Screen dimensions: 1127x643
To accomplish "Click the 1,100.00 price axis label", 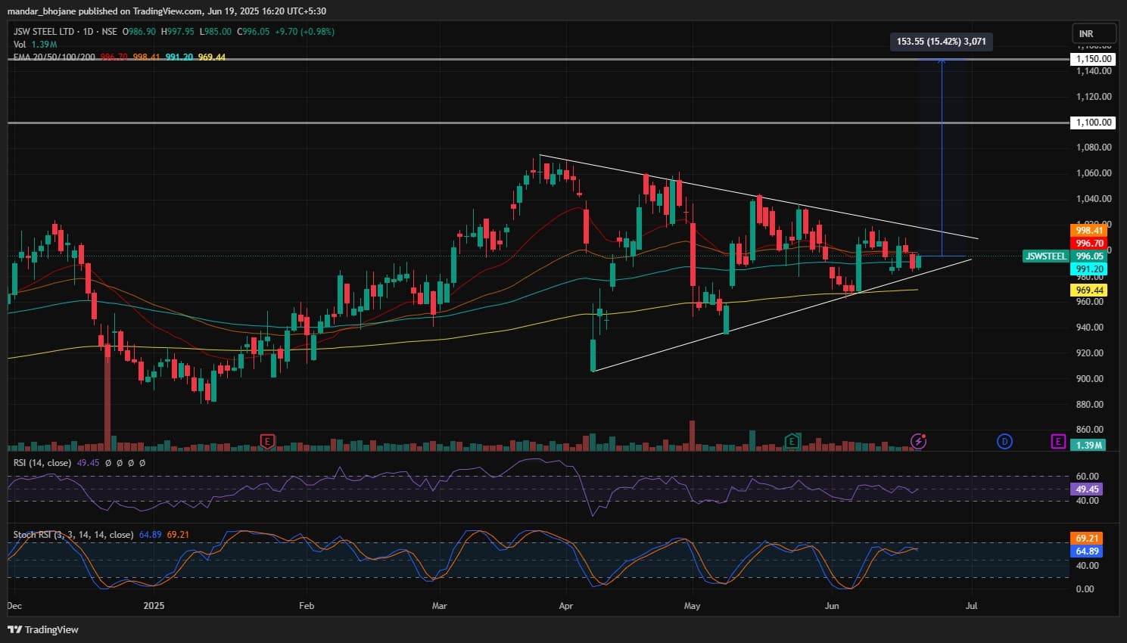I will point(1094,123).
